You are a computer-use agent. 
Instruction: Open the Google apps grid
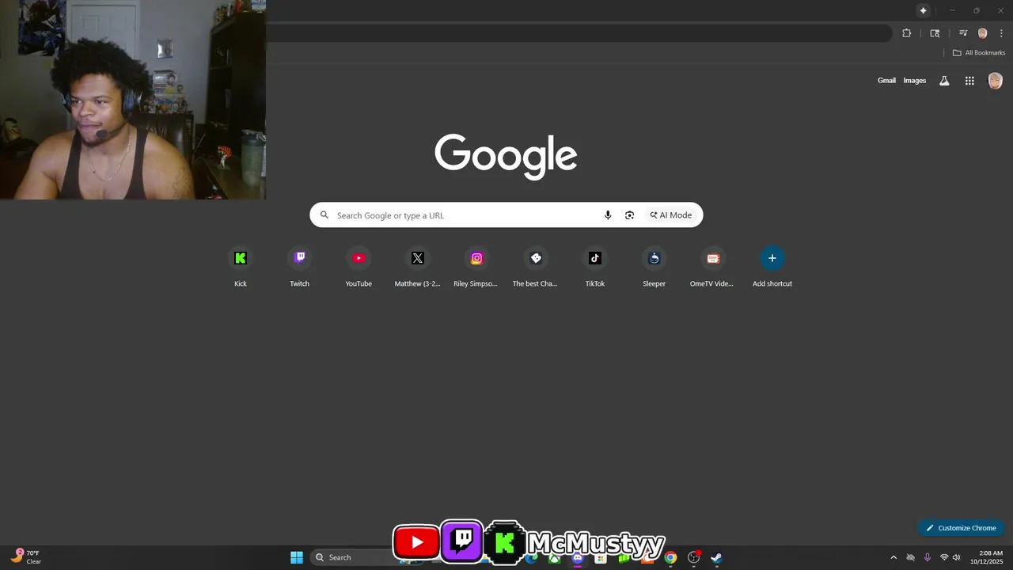click(x=969, y=81)
